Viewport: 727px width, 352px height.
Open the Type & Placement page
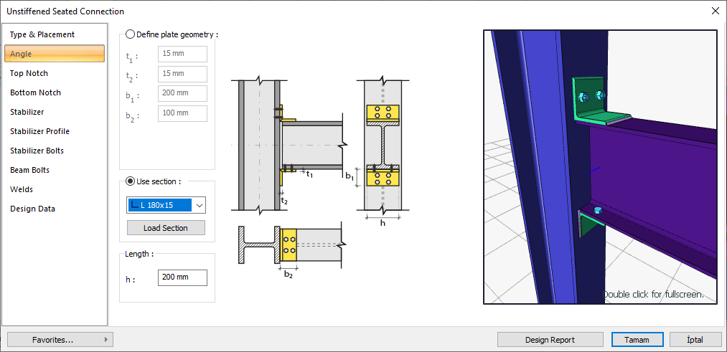[42, 34]
